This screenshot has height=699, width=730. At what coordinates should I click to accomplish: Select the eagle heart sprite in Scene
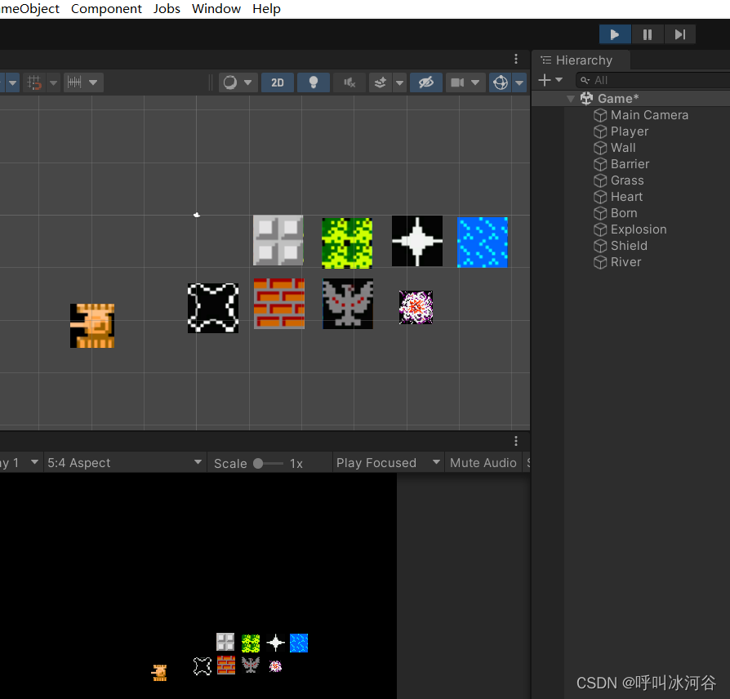tap(348, 304)
